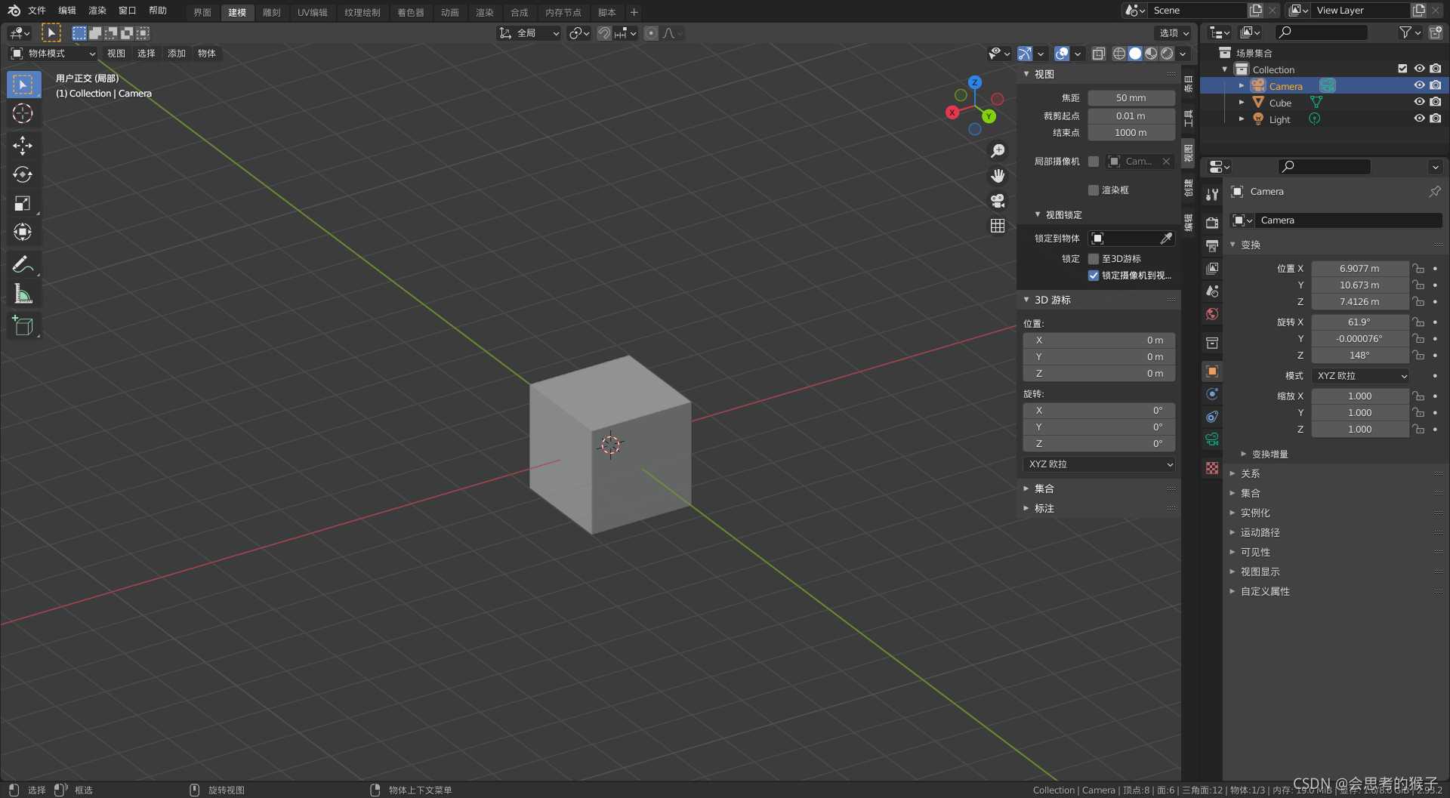The height and width of the screenshot is (798, 1450).
Task: Open object rotation mode XYZ Euler dropdown
Action: click(1360, 376)
